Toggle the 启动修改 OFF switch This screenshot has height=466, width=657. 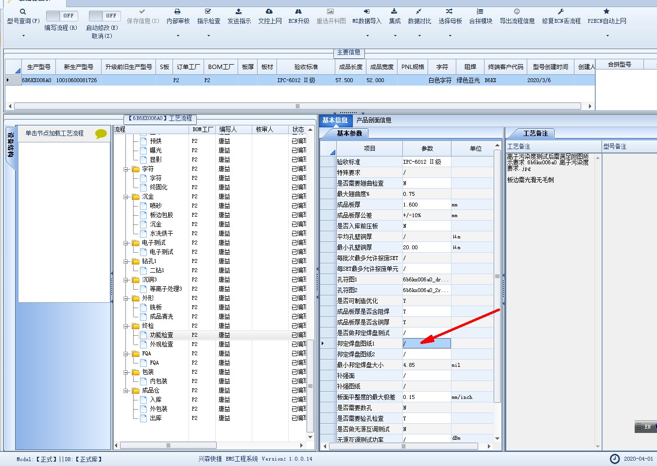coord(104,16)
